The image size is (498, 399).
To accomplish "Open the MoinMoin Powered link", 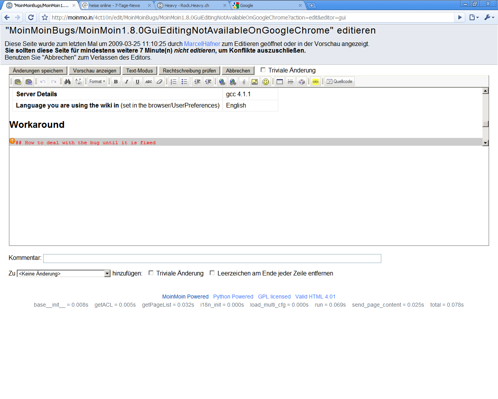I will pyautogui.click(x=185, y=297).
